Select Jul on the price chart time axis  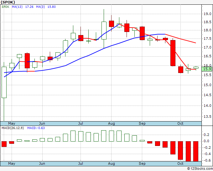pyautogui.click(x=81, y=123)
